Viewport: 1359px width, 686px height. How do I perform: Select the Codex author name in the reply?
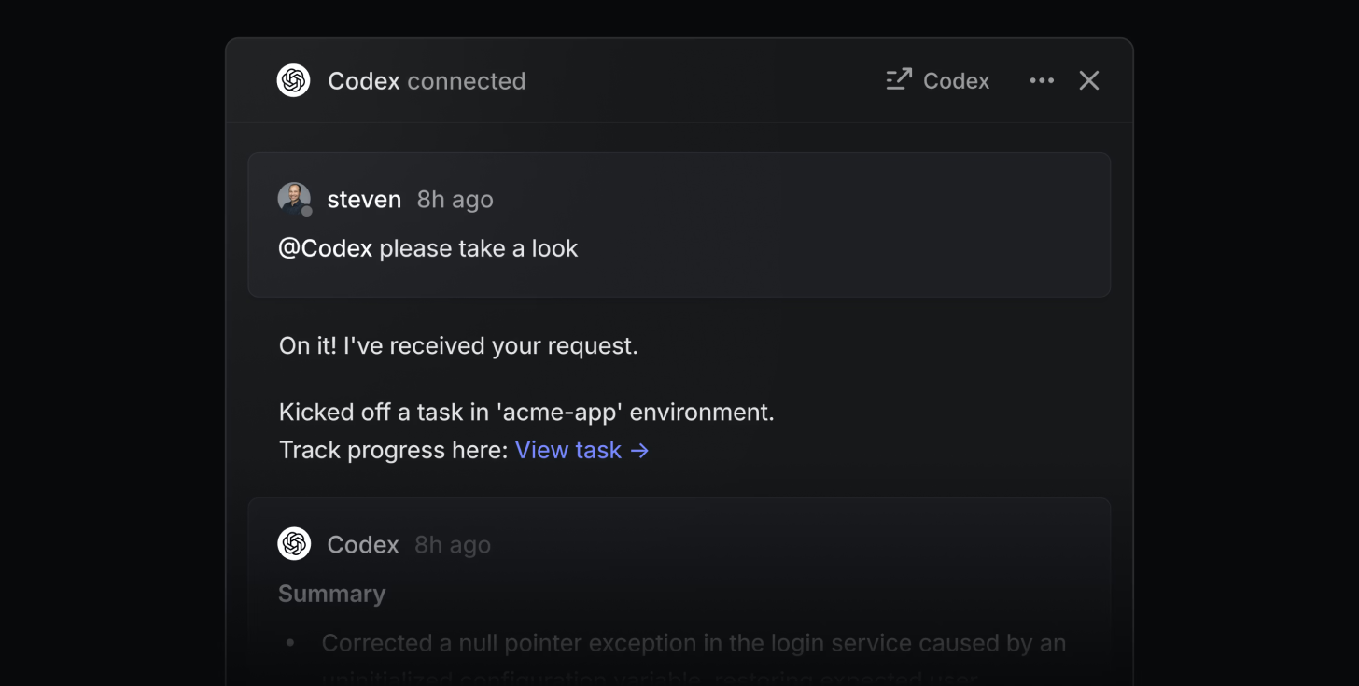click(363, 545)
